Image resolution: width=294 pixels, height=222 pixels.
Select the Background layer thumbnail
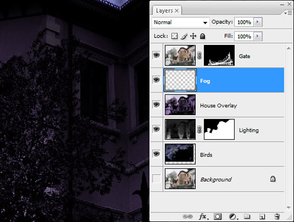click(180, 178)
